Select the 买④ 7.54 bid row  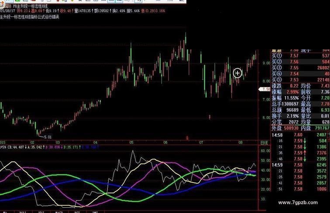tap(300, 73)
